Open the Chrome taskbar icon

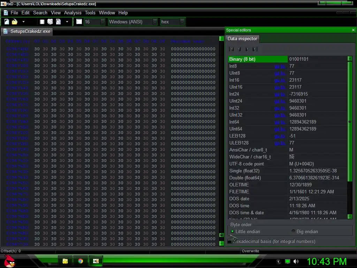[x=81, y=261]
